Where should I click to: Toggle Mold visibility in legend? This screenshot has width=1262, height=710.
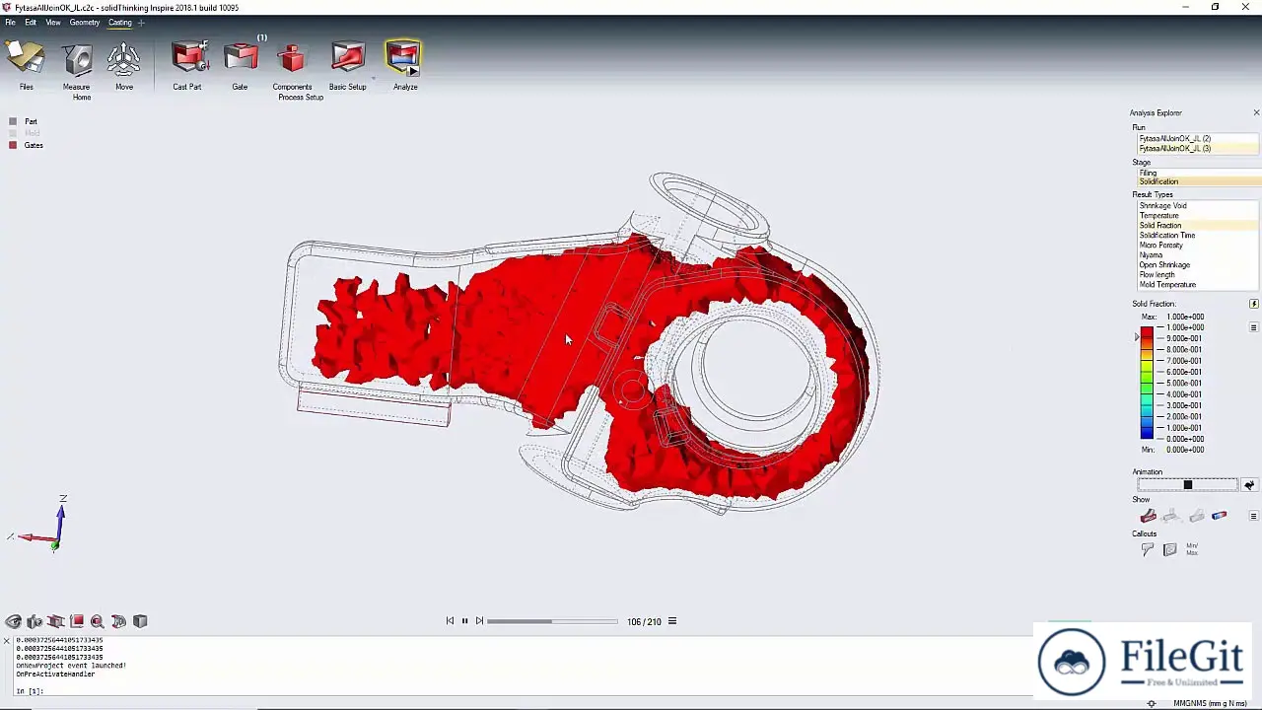pos(13,133)
